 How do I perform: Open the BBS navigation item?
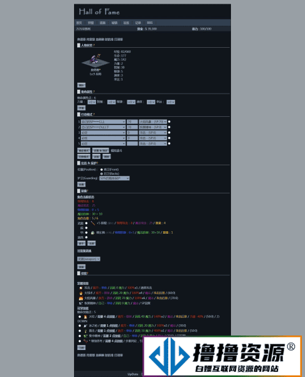[x=150, y=23]
